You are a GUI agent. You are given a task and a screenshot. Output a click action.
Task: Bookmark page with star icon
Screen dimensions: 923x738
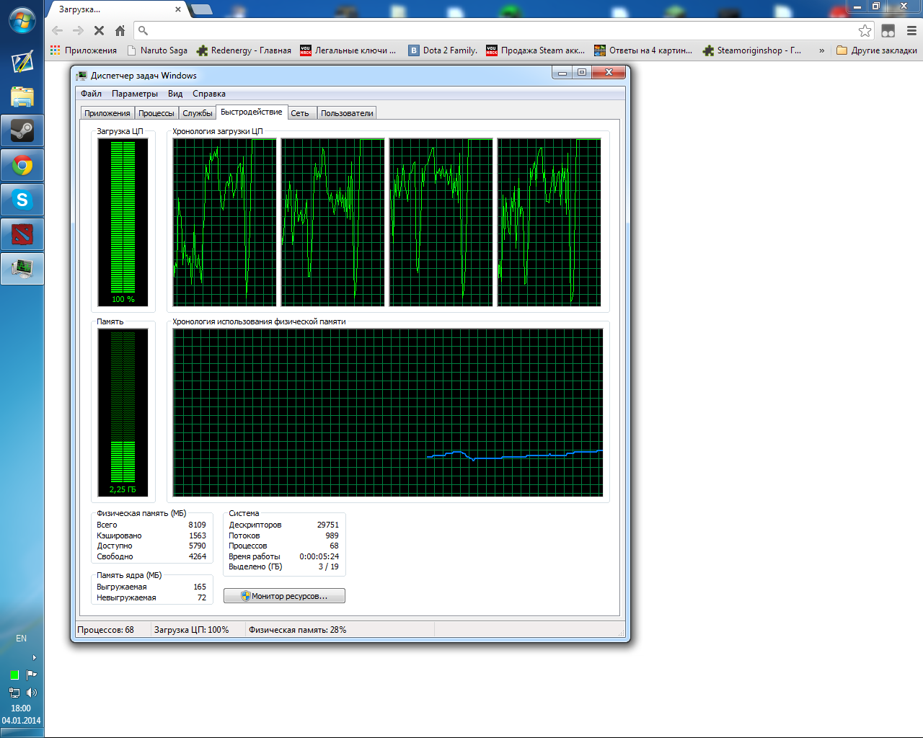coord(865,30)
